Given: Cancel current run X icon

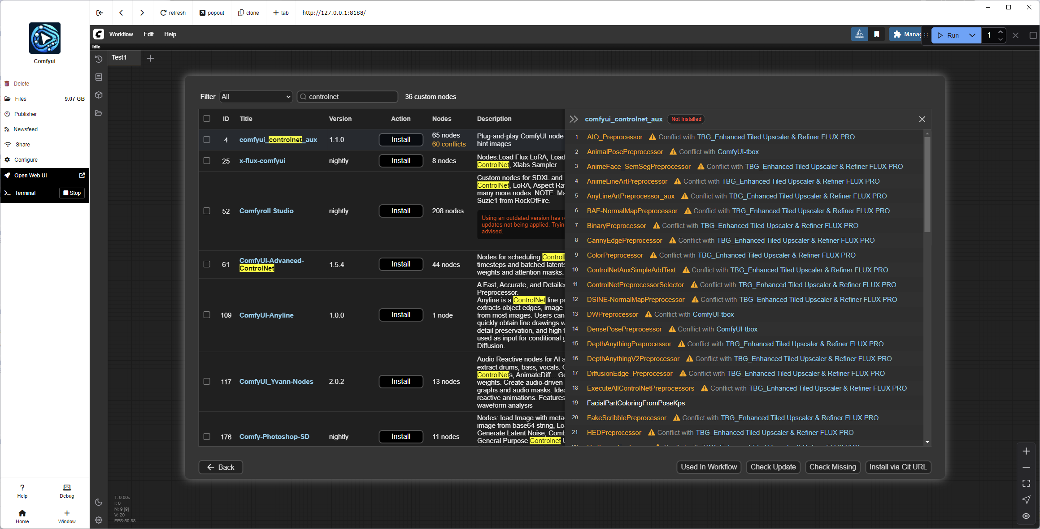Looking at the screenshot, I should point(1015,35).
